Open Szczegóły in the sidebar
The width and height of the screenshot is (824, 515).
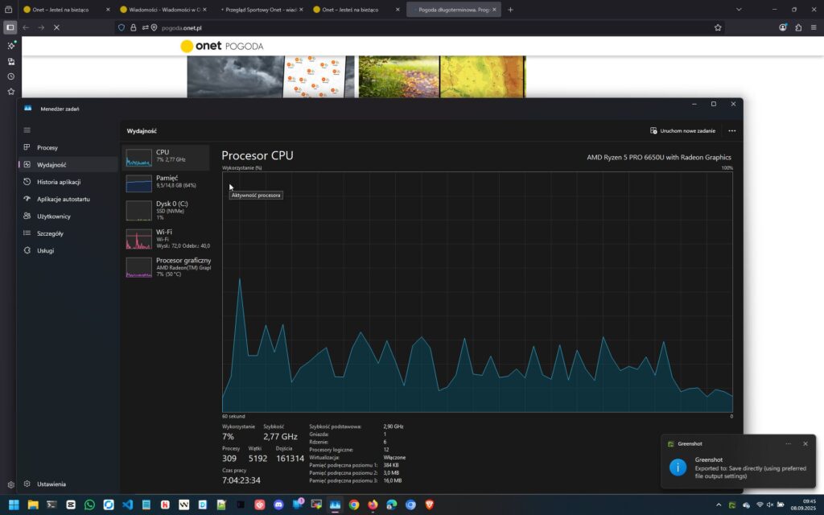(50, 233)
